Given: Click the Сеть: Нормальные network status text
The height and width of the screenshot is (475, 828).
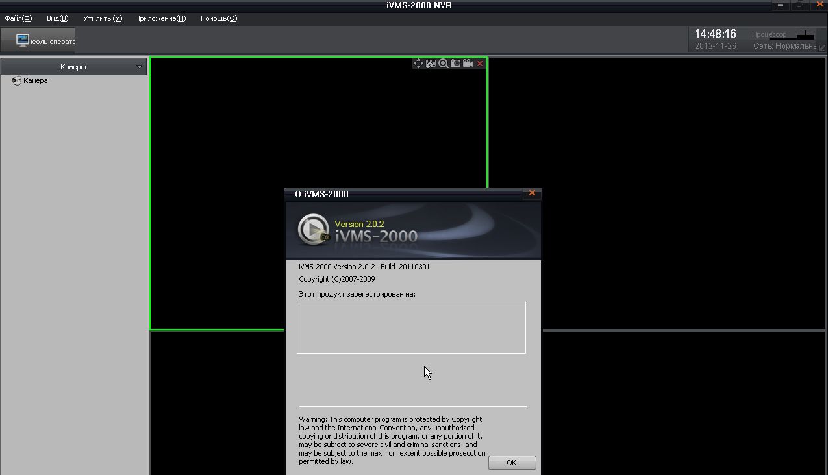Looking at the screenshot, I should [x=784, y=47].
